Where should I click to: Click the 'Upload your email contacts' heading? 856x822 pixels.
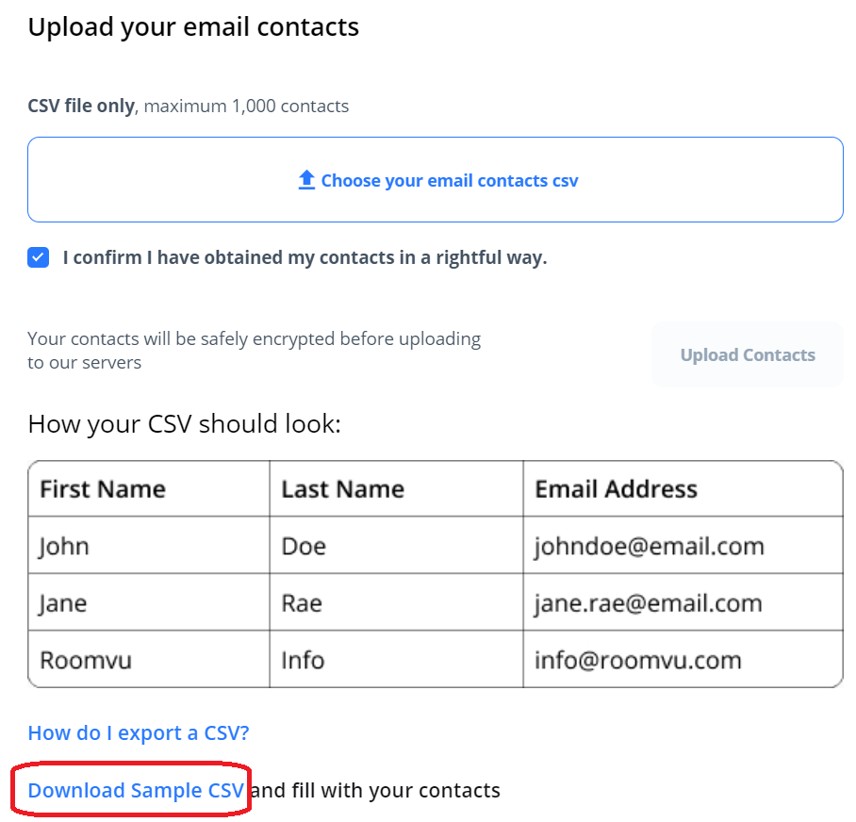pos(193,26)
